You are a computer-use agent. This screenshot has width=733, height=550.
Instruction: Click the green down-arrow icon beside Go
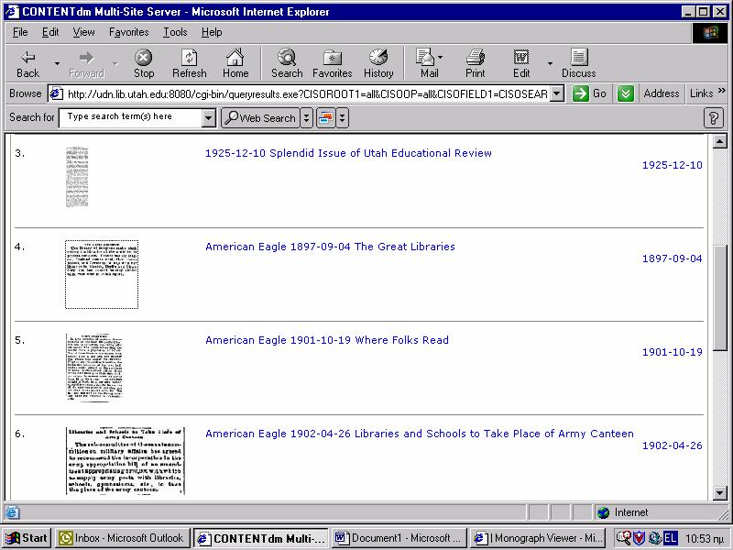625,93
